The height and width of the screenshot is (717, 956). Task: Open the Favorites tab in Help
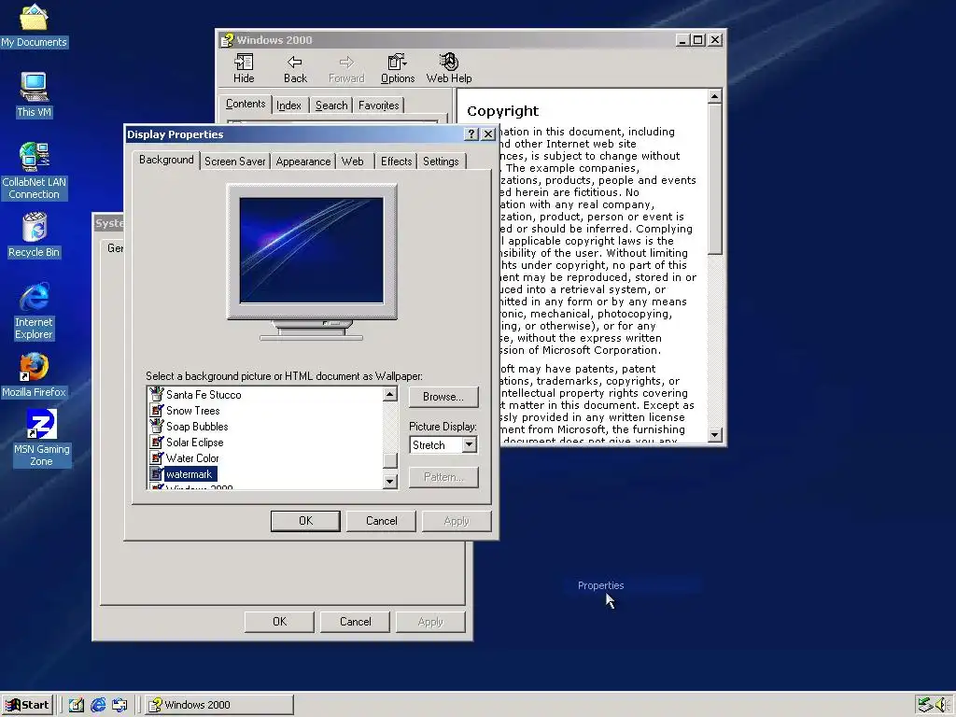pos(379,105)
